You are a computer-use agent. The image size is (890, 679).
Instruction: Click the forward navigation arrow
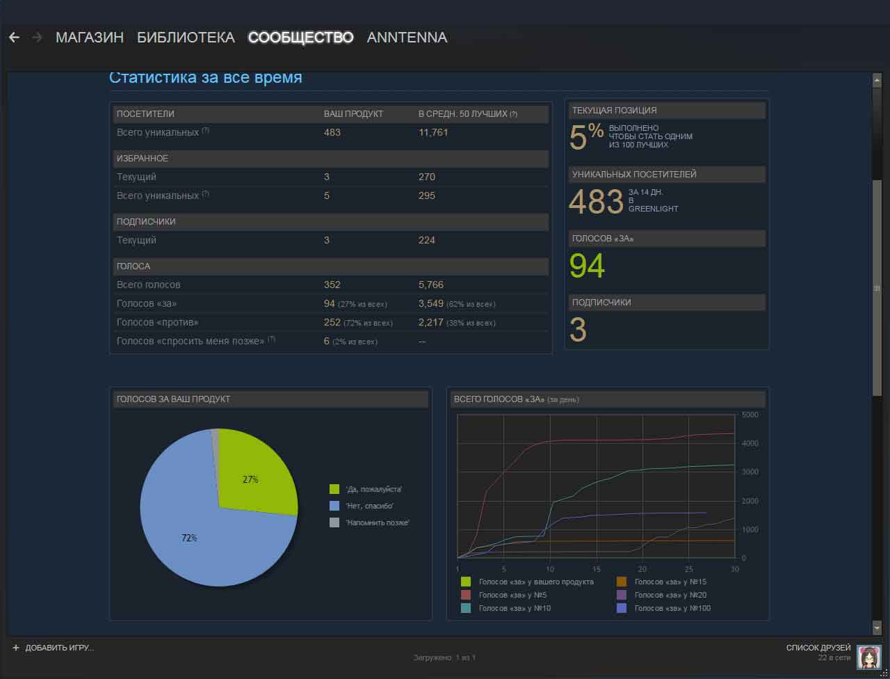[x=37, y=38]
